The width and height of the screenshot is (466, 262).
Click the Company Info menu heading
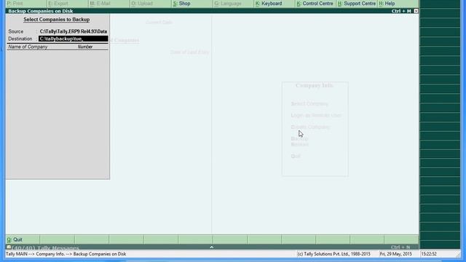[x=315, y=86]
